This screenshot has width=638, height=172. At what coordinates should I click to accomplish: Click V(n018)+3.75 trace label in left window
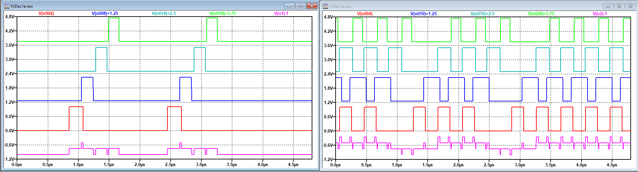point(222,14)
